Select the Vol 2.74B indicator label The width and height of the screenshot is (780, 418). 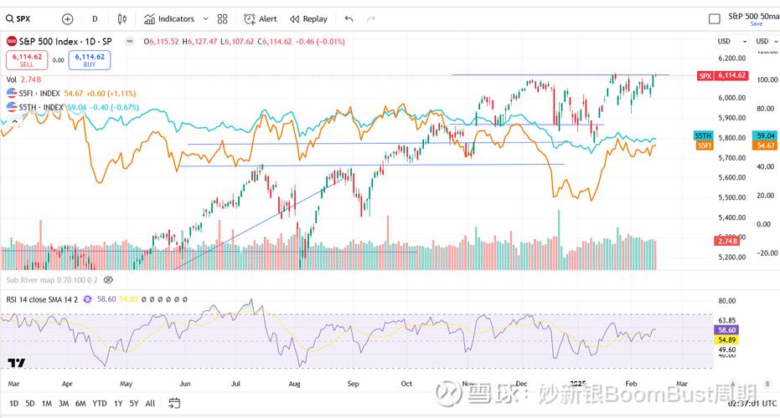[23, 79]
